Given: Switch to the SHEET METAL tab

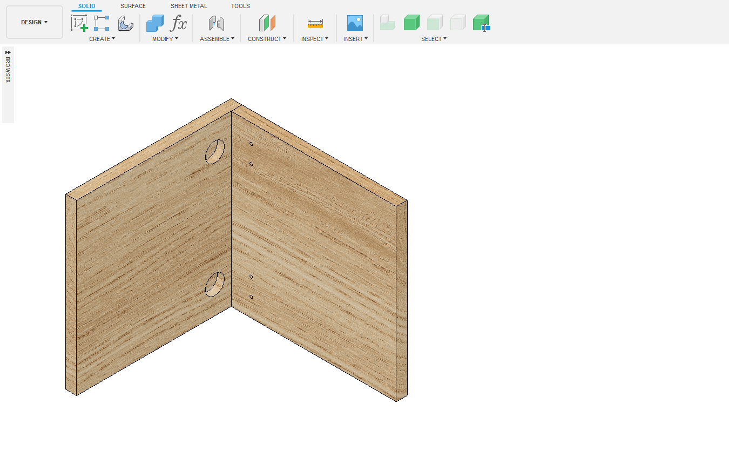Looking at the screenshot, I should pyautogui.click(x=188, y=6).
